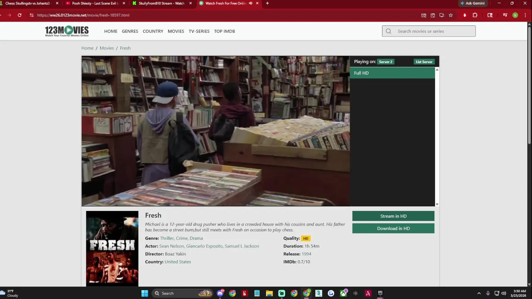Open actor Samuel L Jackson link
Image resolution: width=532 pixels, height=299 pixels.
[242, 246]
